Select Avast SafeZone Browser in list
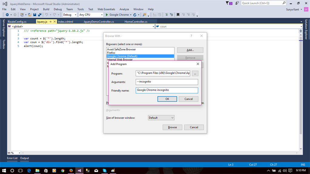 [140, 49]
